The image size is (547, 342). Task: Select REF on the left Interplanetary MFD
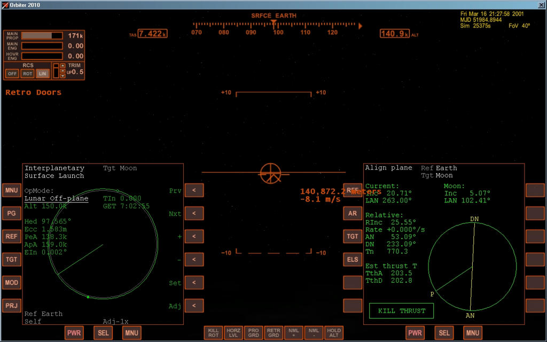pos(12,236)
